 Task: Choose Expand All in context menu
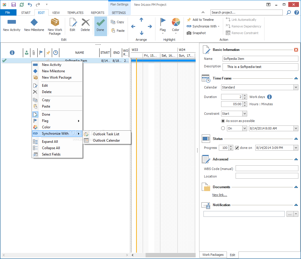tap(57, 142)
